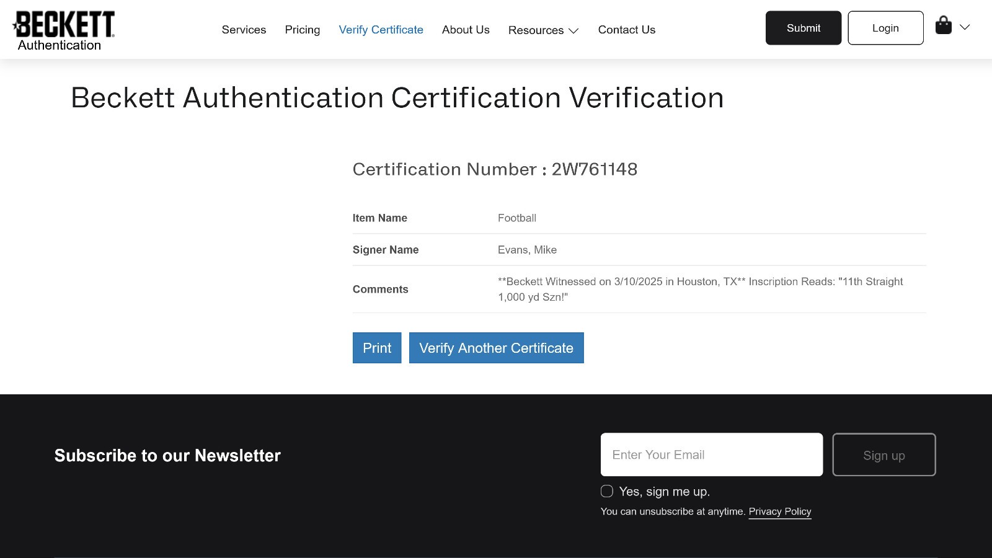The height and width of the screenshot is (558, 992).
Task: Select the Verify Certificate nav link
Action: point(381,30)
